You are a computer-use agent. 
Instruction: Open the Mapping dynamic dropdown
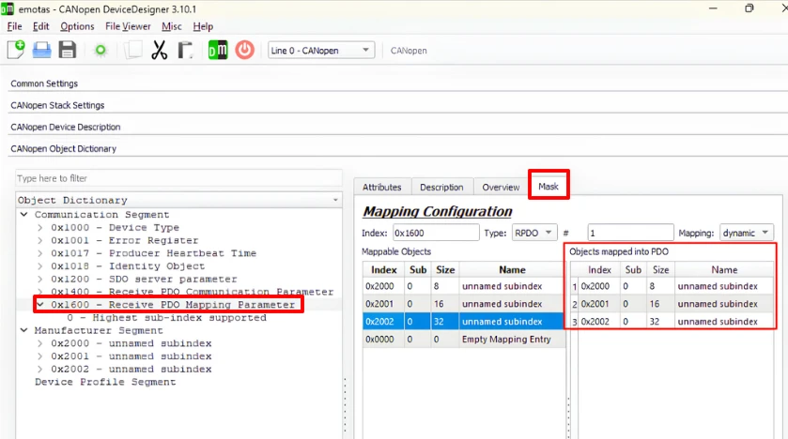tap(747, 233)
